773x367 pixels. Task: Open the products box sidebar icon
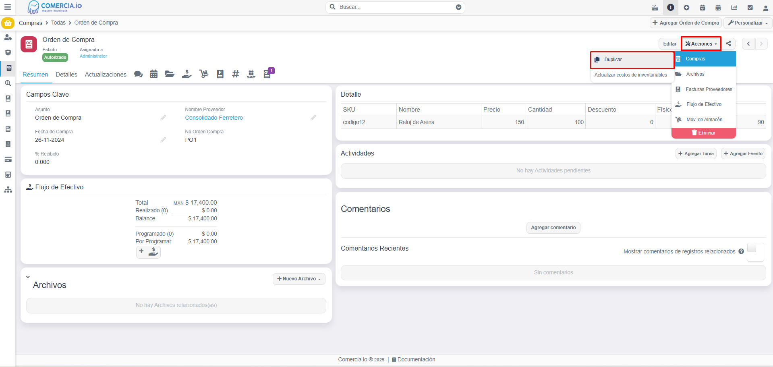(x=8, y=52)
